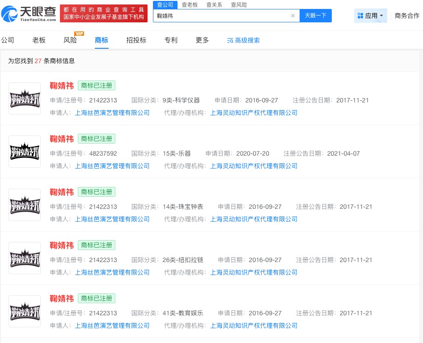Select the 商标已注册 status tag

97,85
